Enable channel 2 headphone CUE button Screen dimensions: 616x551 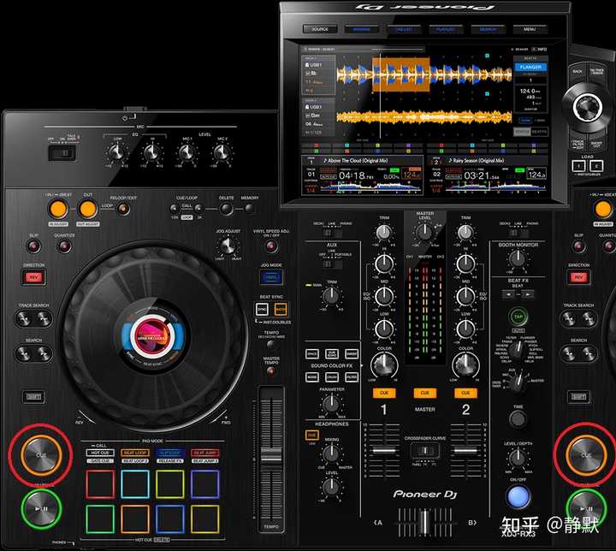465,393
